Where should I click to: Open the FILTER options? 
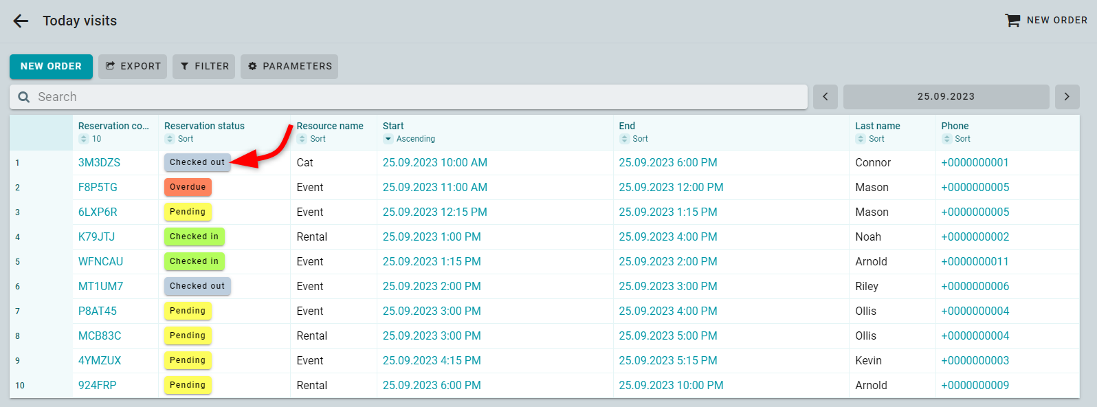click(x=204, y=67)
